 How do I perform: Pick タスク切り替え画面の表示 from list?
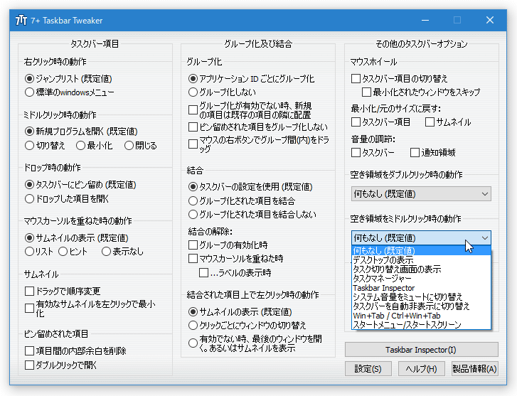coord(421,269)
